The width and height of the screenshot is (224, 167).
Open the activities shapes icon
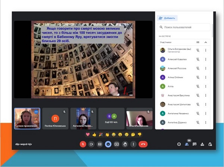click(x=202, y=144)
